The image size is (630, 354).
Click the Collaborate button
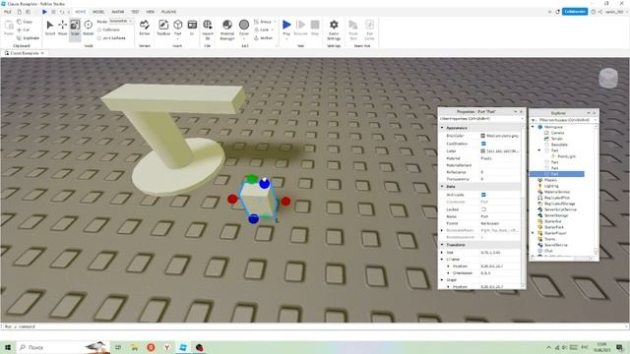click(x=575, y=12)
